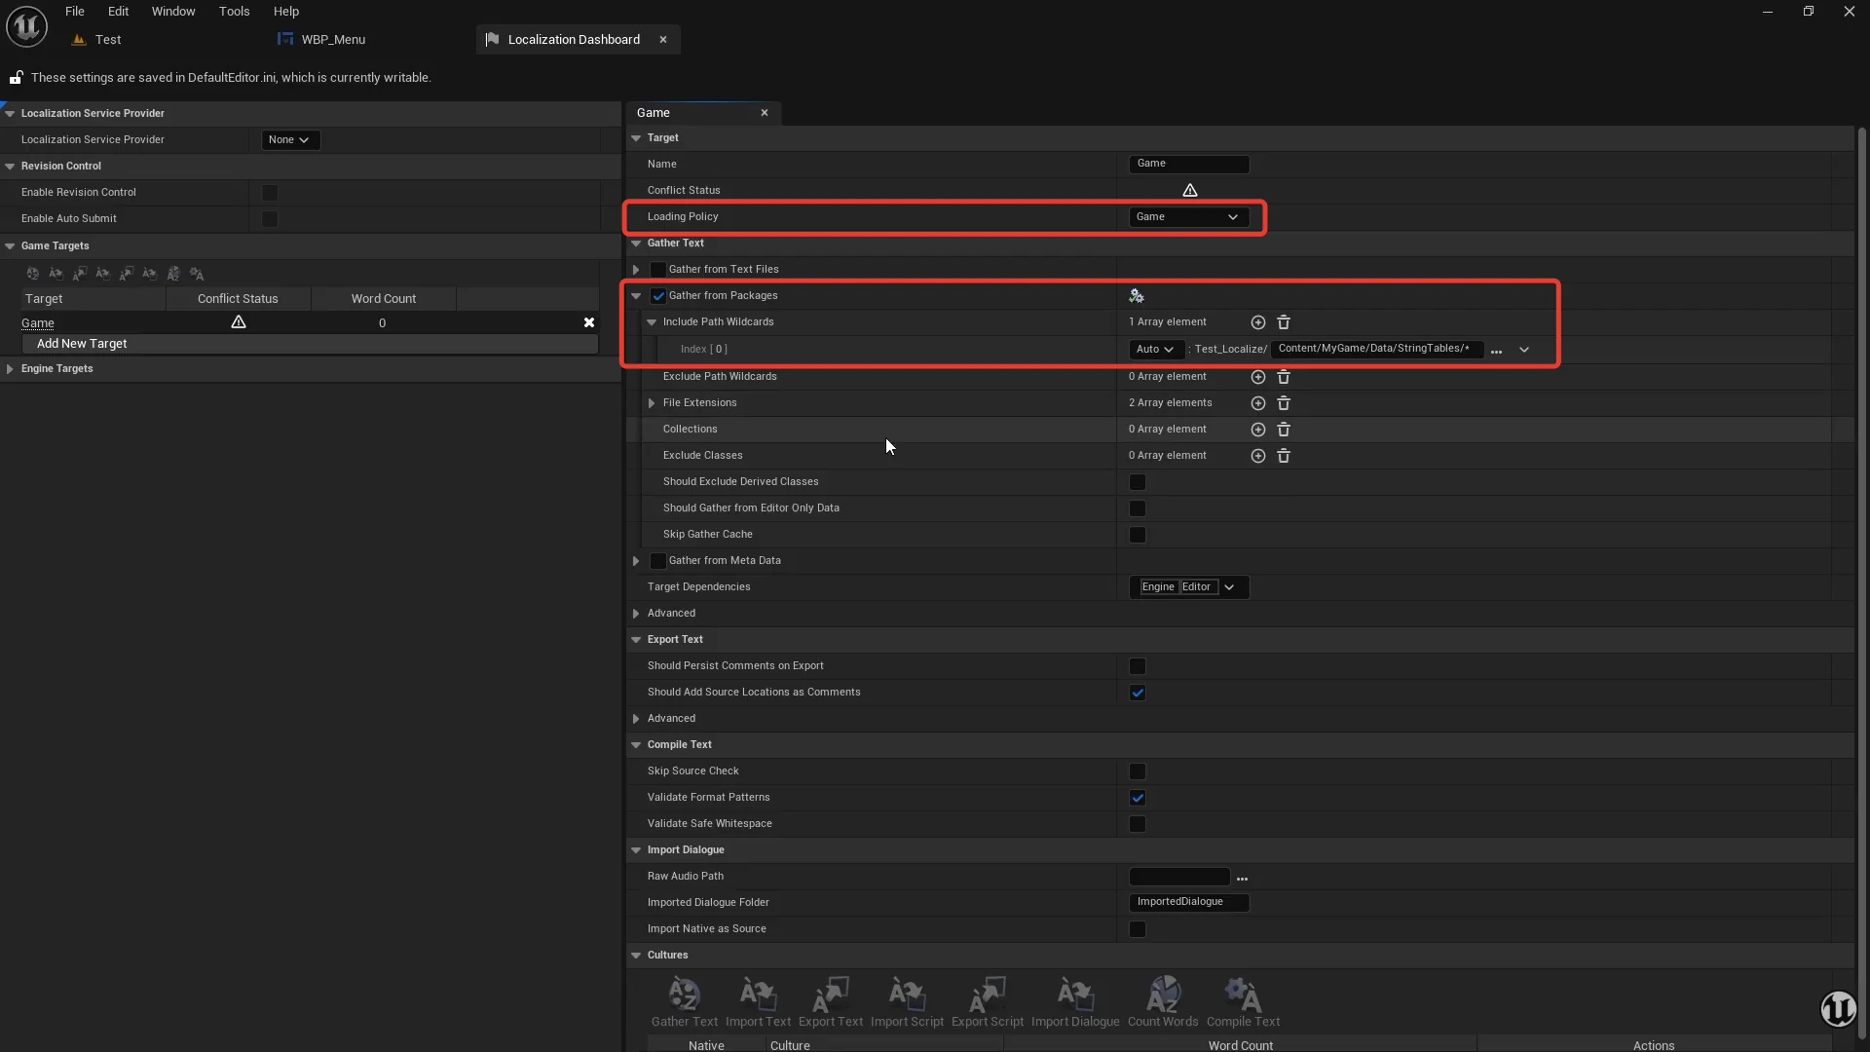This screenshot has height=1052, width=1870.
Task: Click the large Export Text button under Cultures
Action: coord(831,1002)
